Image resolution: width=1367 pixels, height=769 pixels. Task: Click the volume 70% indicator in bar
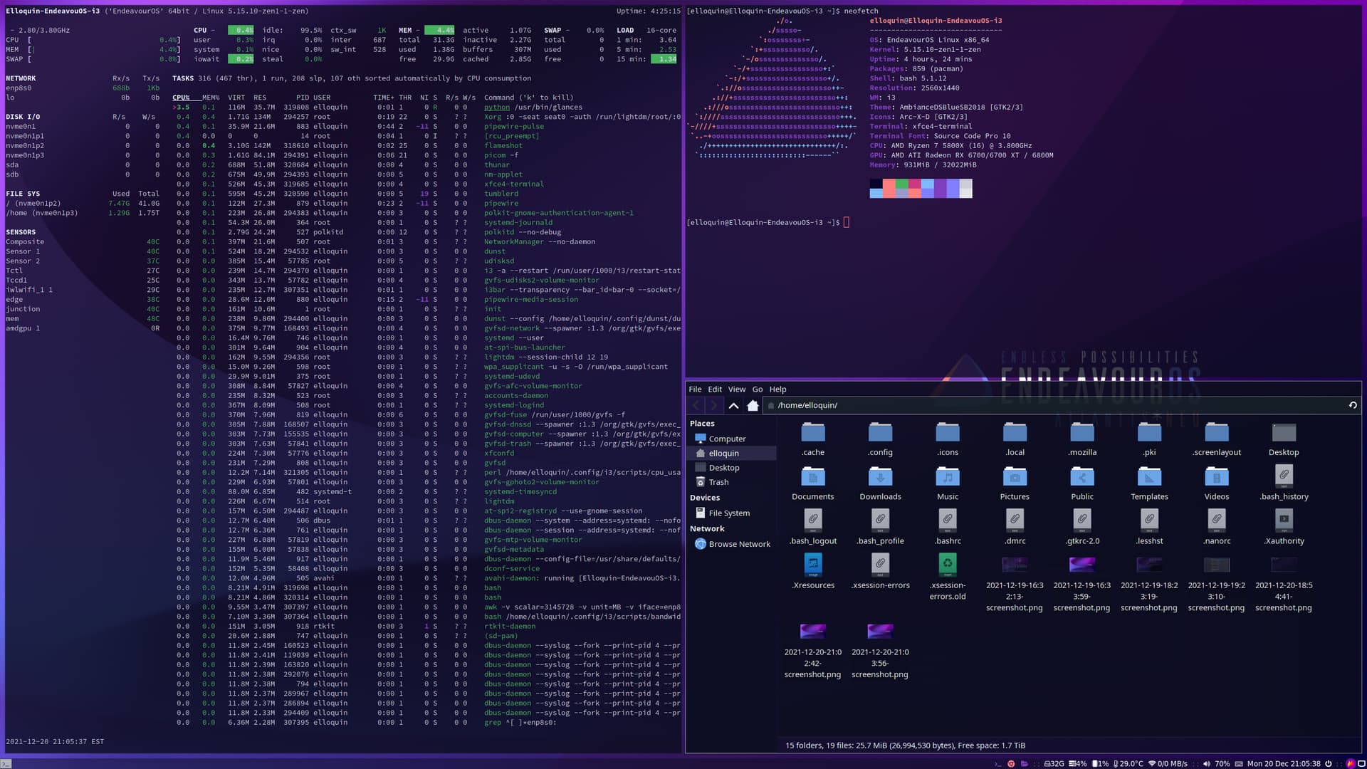pyautogui.click(x=1216, y=763)
